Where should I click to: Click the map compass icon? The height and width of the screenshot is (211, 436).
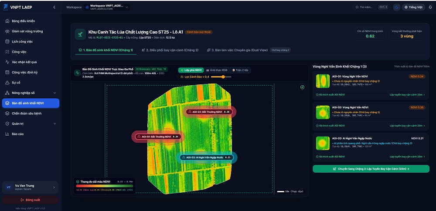(302, 87)
